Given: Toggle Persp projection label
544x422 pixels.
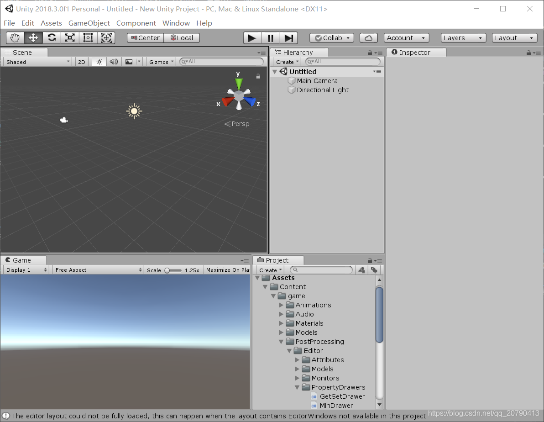Looking at the screenshot, I should click(237, 124).
